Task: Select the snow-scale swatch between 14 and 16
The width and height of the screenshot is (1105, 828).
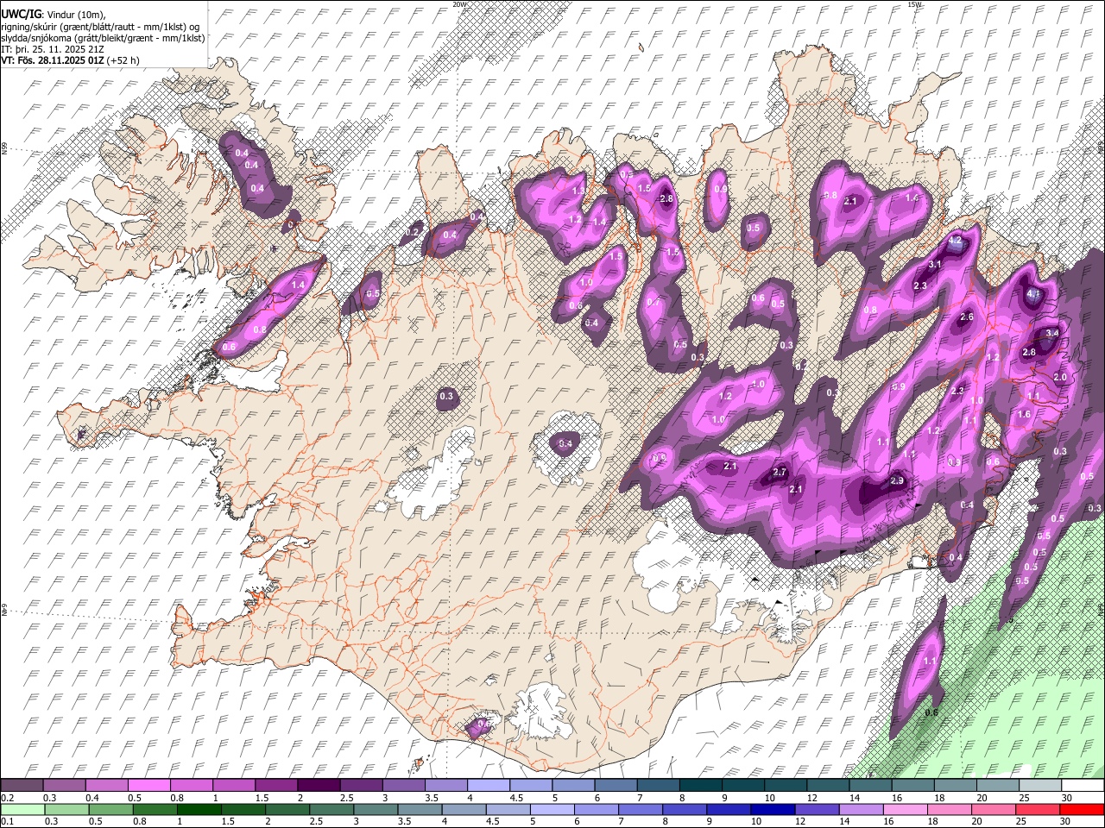Action: (x=872, y=785)
